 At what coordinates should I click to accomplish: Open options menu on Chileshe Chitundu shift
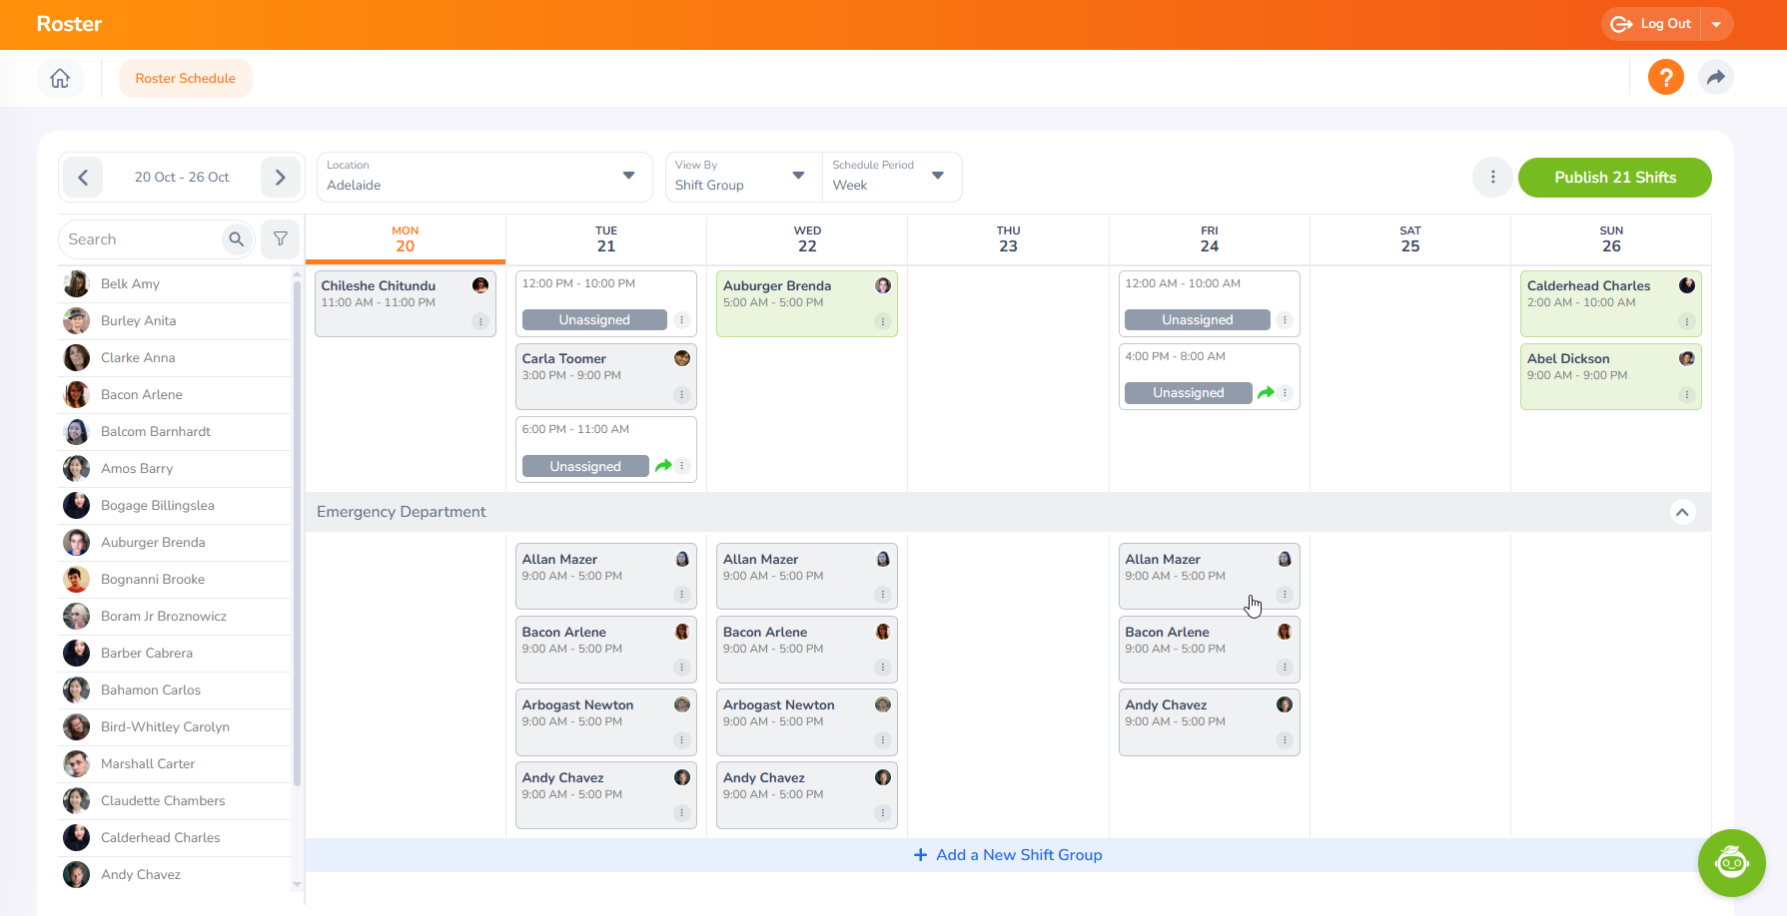[480, 321]
